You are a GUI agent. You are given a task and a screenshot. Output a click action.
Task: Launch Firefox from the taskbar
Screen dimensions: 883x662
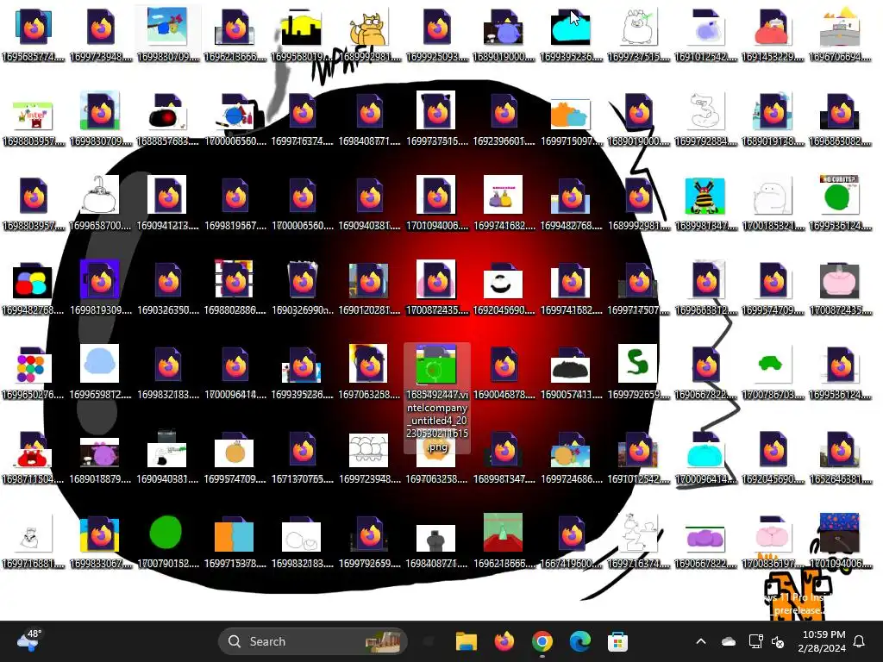(504, 641)
